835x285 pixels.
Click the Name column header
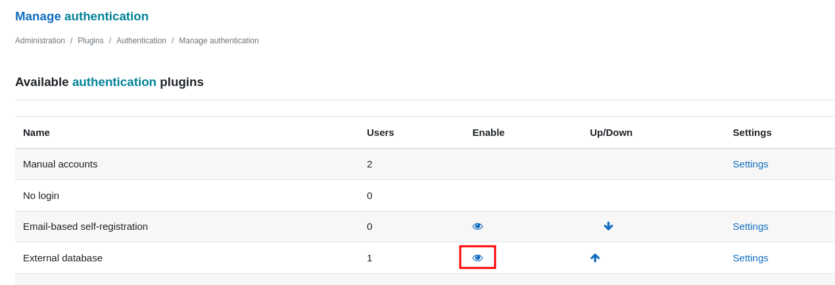(x=36, y=132)
